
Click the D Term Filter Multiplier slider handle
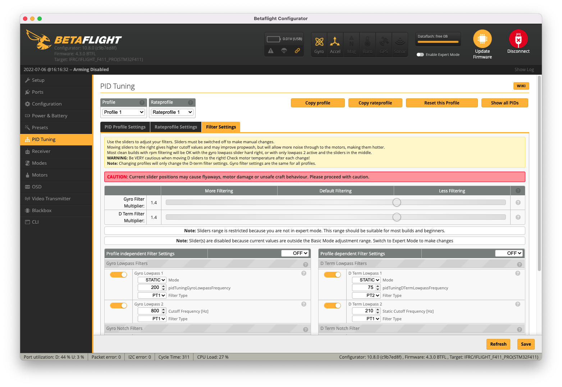(x=397, y=217)
